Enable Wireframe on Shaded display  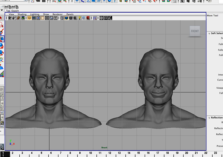coord(71,18)
